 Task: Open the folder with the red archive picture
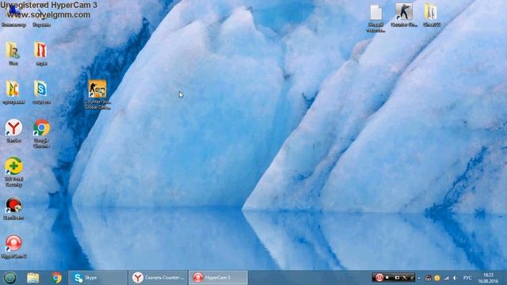tap(41, 54)
